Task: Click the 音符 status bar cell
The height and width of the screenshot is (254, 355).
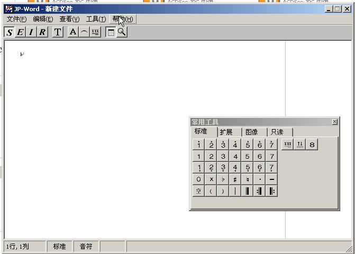Action: (86, 246)
